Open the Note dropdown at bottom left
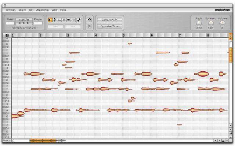Screen dimensions: 235x146 (7, 141)
